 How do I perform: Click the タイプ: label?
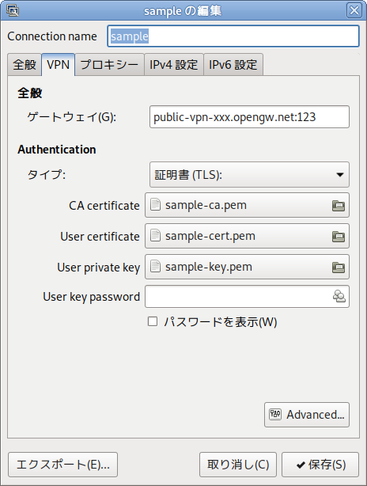47,175
